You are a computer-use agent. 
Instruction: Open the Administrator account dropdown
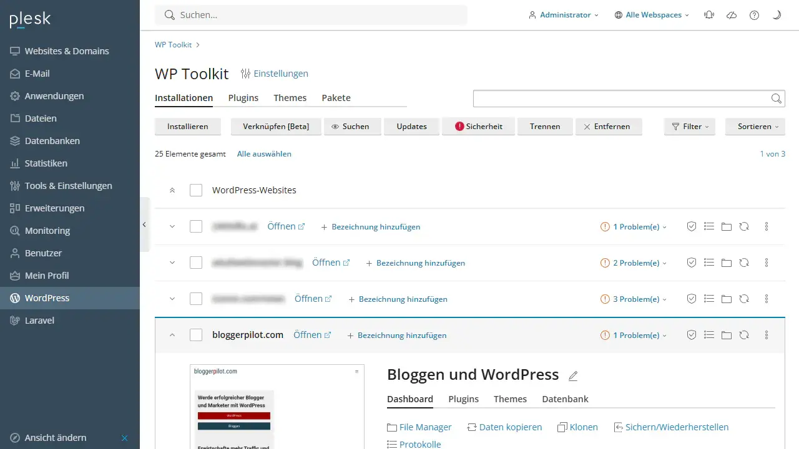(564, 15)
